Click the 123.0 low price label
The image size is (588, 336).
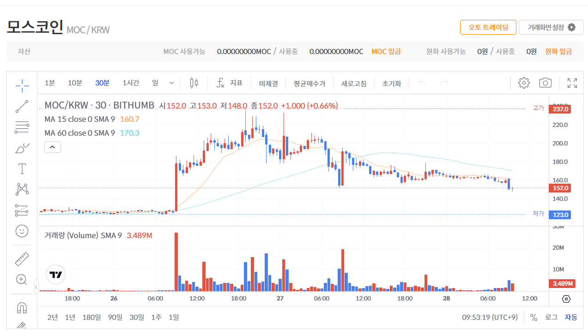coord(559,215)
